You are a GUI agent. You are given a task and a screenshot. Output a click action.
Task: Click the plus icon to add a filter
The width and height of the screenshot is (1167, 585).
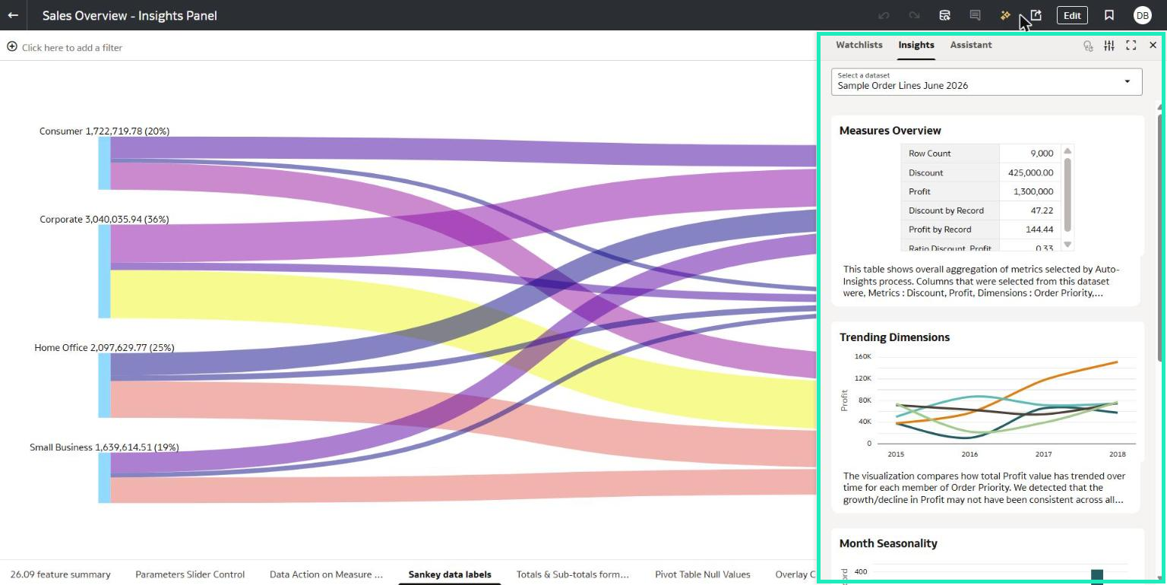coord(12,47)
